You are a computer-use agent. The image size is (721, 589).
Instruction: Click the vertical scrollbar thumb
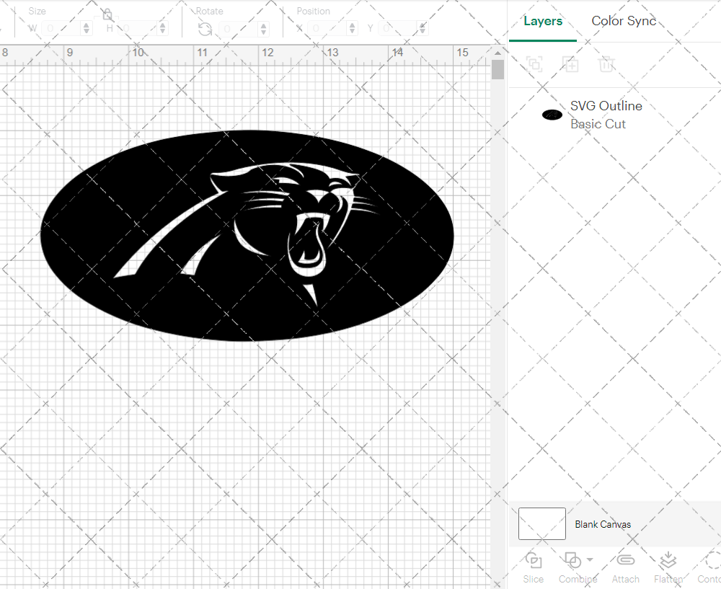pos(497,69)
